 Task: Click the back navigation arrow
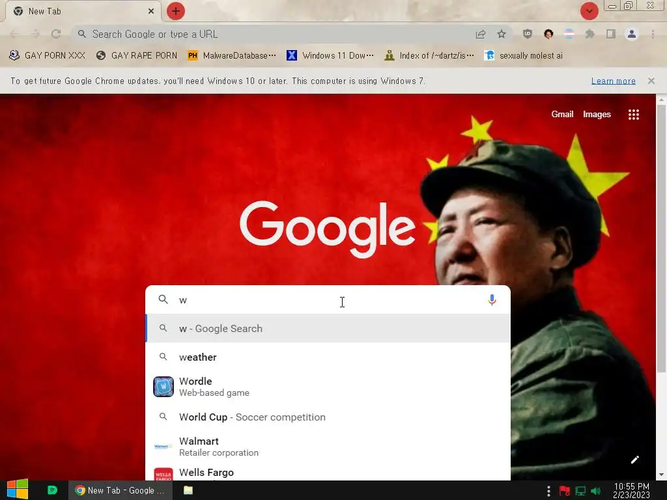click(x=14, y=34)
